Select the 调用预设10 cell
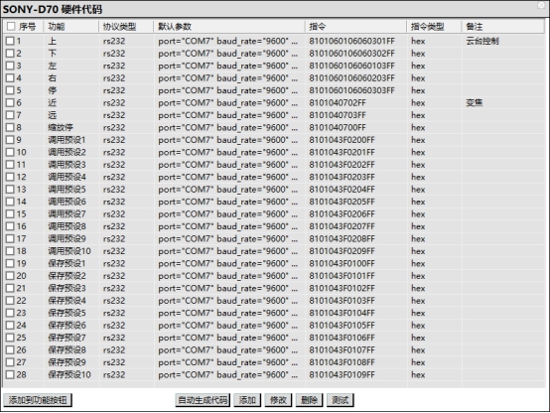Viewport: 550px width, 413px height. [x=69, y=251]
